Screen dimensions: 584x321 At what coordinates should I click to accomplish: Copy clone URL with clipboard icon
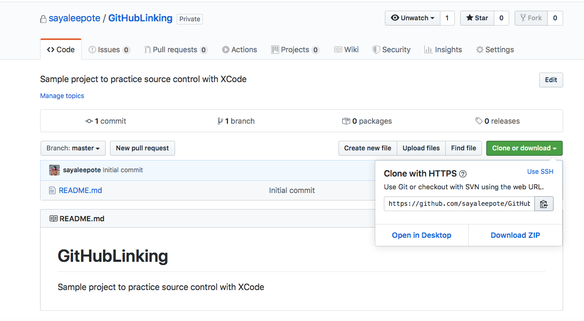[x=544, y=204]
